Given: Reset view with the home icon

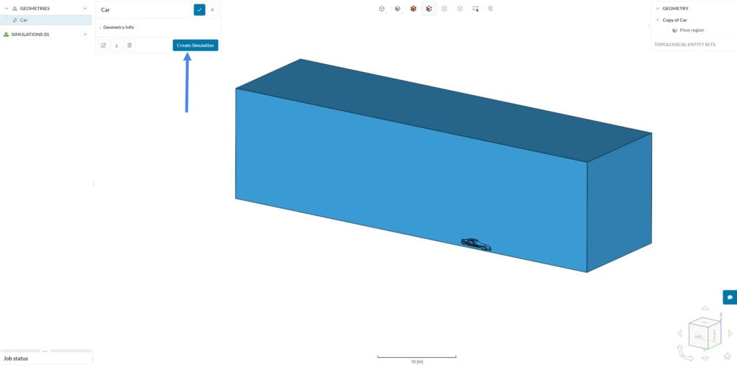Looking at the screenshot, I should pyautogui.click(x=727, y=356).
